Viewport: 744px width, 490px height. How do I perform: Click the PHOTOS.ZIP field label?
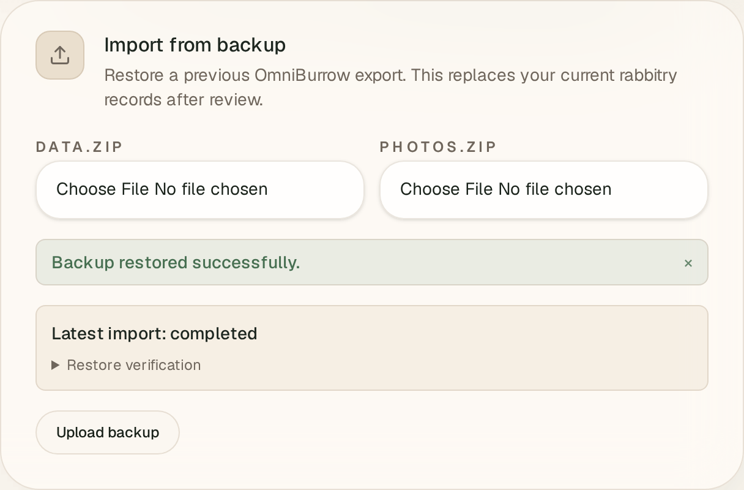[439, 147]
